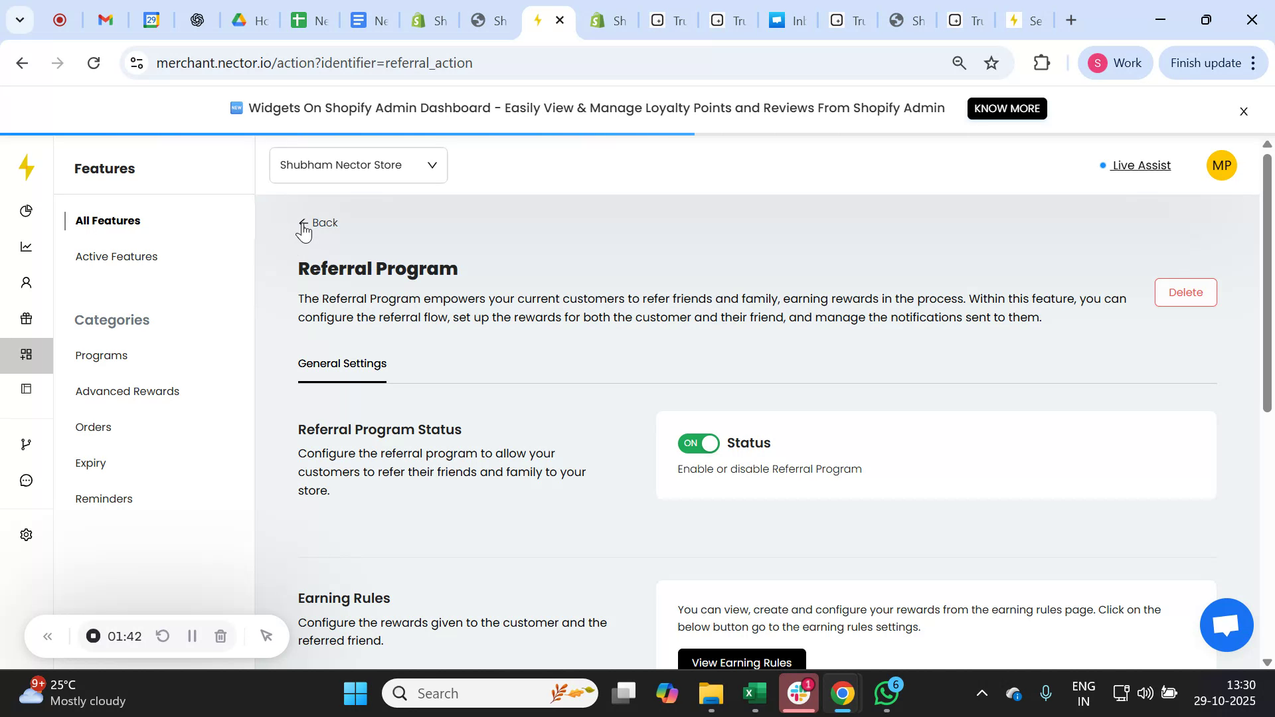Viewport: 1275px width, 717px height.
Task: Open the analytics pie chart icon in sidebar
Action: pos(26,210)
